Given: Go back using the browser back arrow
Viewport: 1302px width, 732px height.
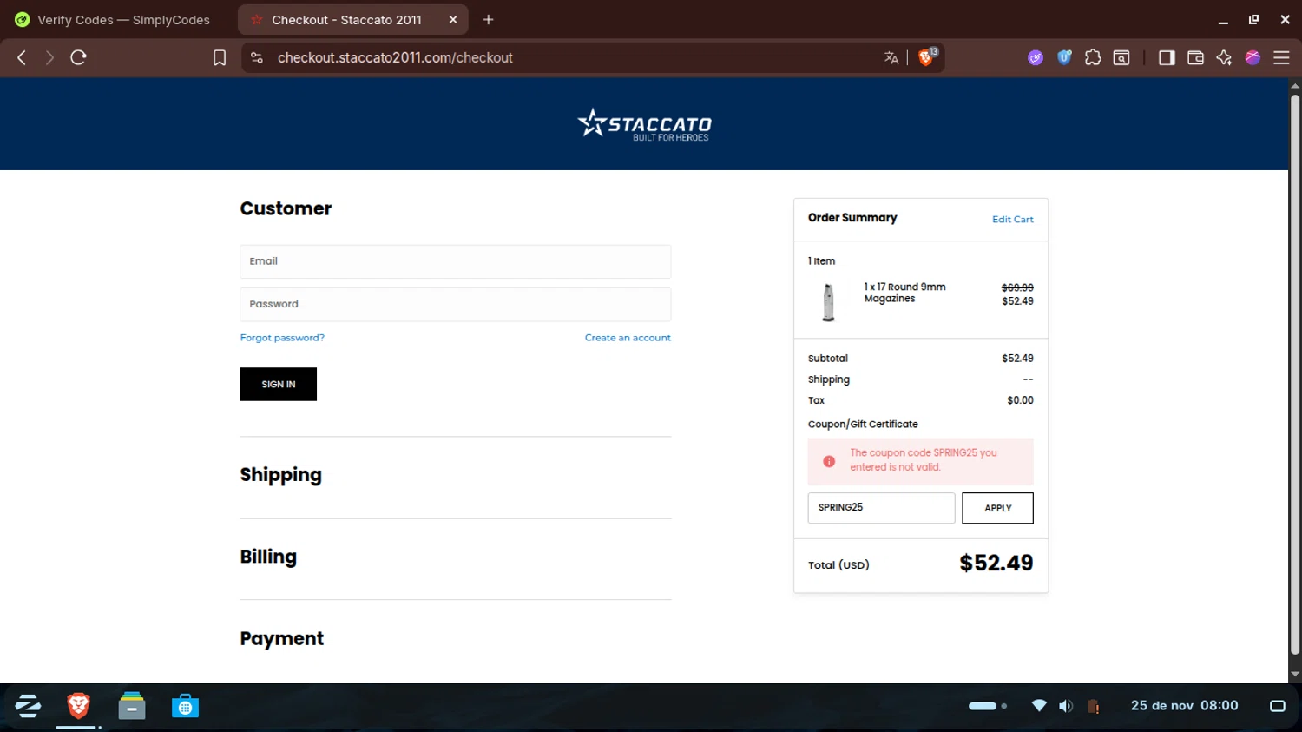Looking at the screenshot, I should (22, 57).
